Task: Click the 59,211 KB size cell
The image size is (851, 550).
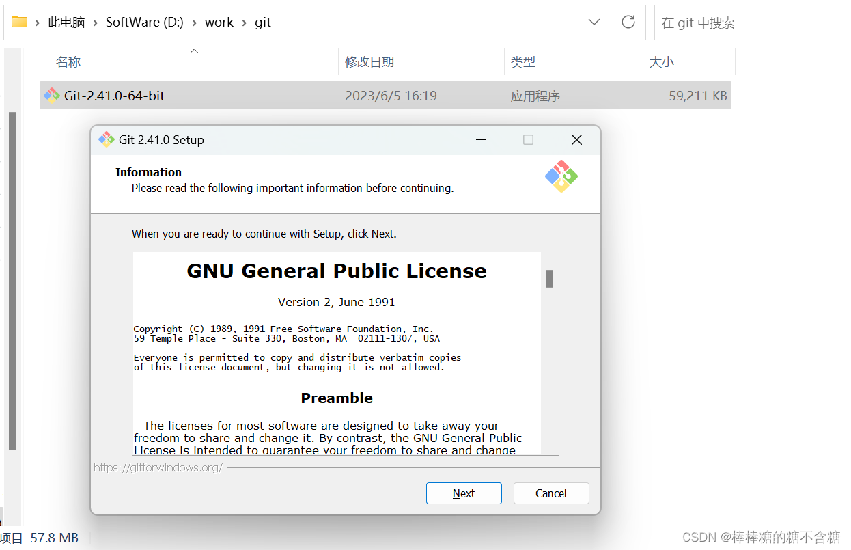Action: [x=698, y=96]
